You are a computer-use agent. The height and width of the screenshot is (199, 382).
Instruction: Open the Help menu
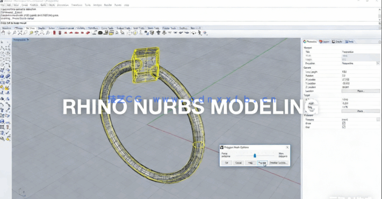tap(126, 5)
